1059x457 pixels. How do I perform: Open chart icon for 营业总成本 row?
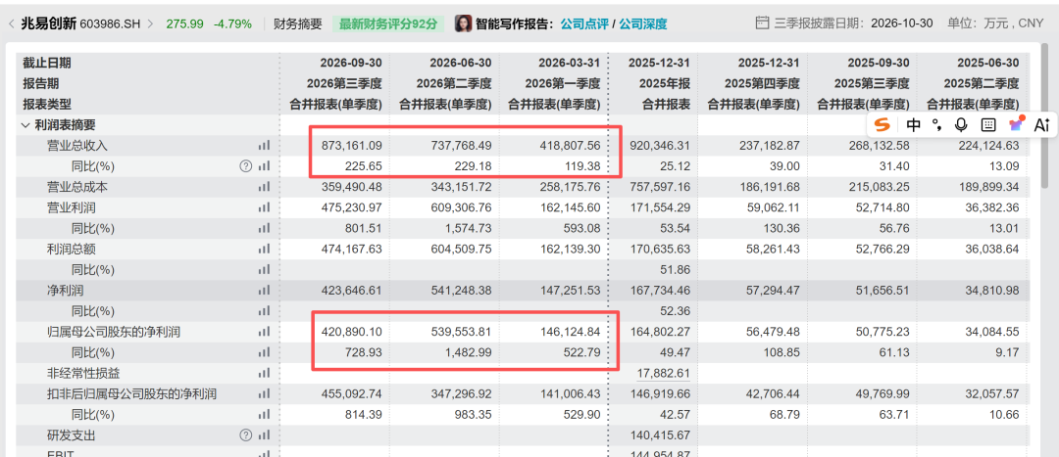pyautogui.click(x=264, y=187)
